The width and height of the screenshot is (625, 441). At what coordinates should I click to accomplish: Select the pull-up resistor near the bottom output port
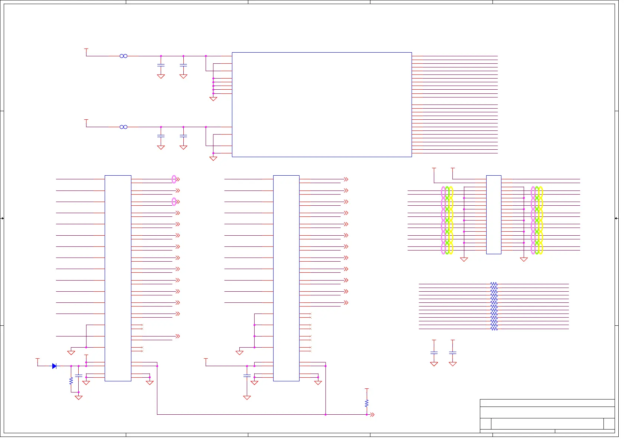[367, 403]
